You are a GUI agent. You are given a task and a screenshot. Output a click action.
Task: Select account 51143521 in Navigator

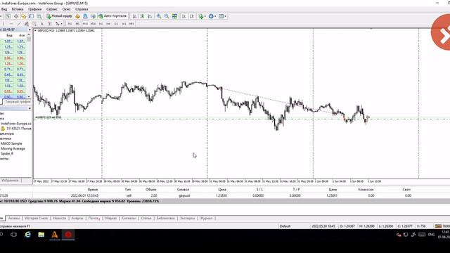[x=16, y=129]
